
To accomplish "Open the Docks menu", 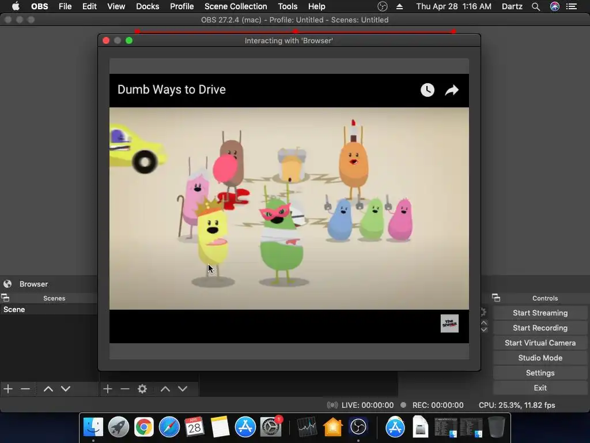I will 147,6.
